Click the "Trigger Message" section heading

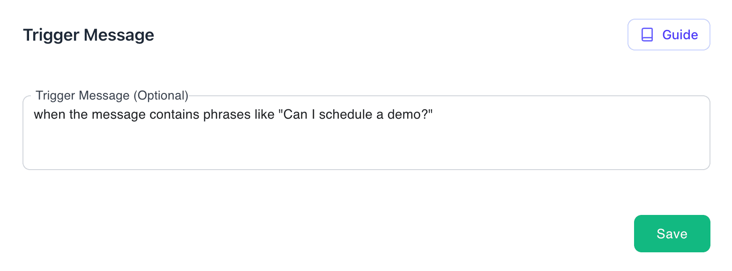(89, 35)
